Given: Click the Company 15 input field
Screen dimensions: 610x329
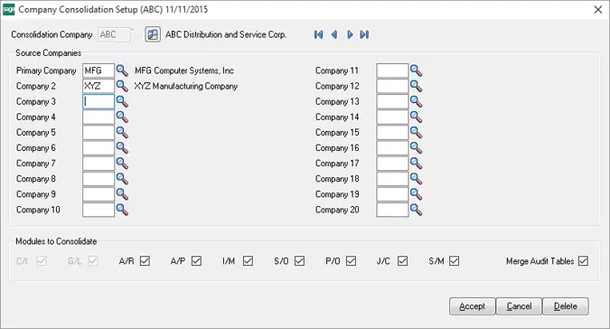Looking at the screenshot, I should tap(392, 133).
